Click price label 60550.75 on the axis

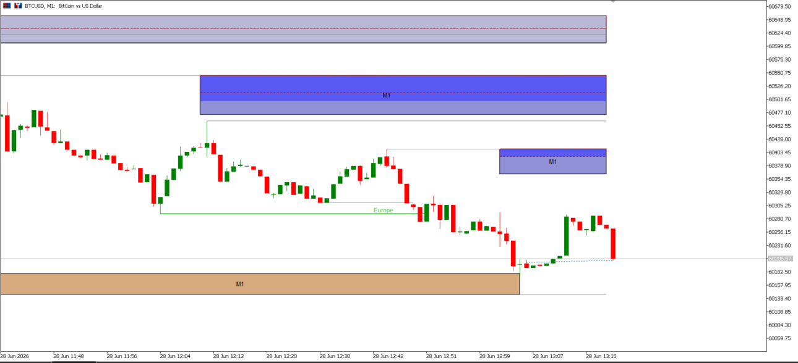pyautogui.click(x=779, y=73)
